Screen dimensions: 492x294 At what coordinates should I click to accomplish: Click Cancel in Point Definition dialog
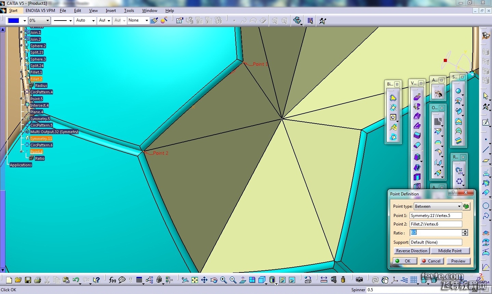pyautogui.click(x=431, y=261)
